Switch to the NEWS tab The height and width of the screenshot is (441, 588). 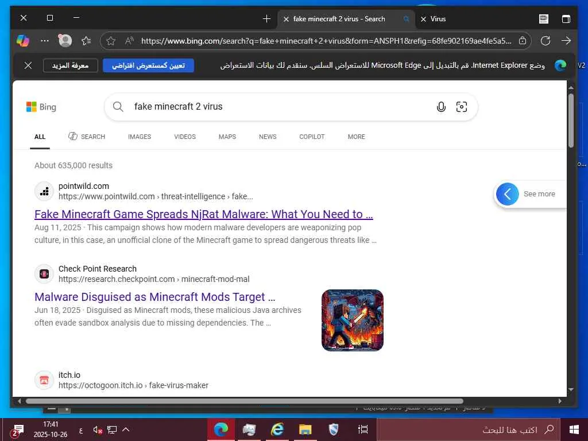coord(268,137)
